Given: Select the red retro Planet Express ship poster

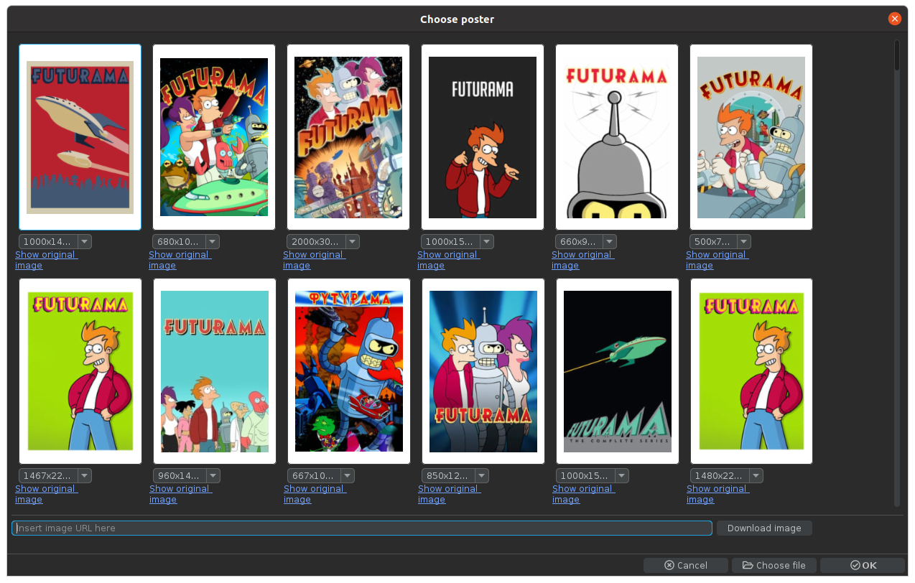Looking at the screenshot, I should [80, 137].
